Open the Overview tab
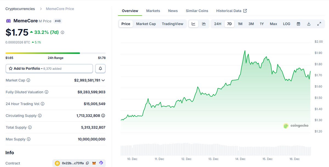Image resolution: width=329 pixels, height=167 pixels. pos(130,11)
